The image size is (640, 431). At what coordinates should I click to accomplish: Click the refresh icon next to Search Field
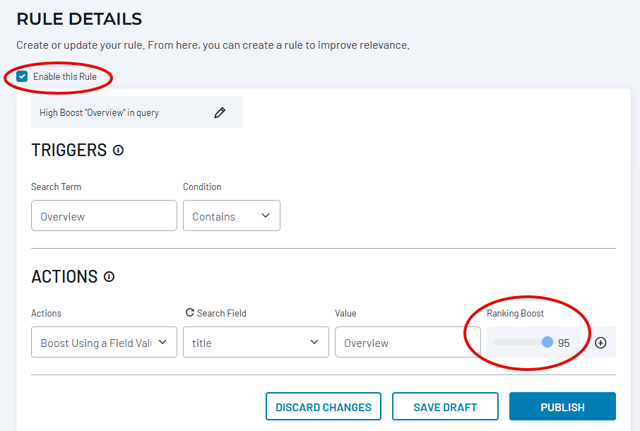pyautogui.click(x=189, y=312)
